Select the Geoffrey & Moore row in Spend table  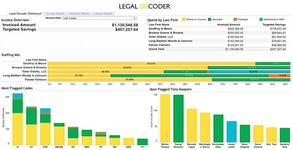pyautogui.click(x=217, y=29)
